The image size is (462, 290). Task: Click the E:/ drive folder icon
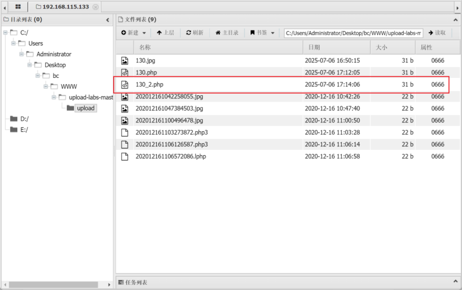[13, 130]
